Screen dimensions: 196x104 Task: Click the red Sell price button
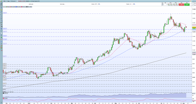[x=181, y=5]
